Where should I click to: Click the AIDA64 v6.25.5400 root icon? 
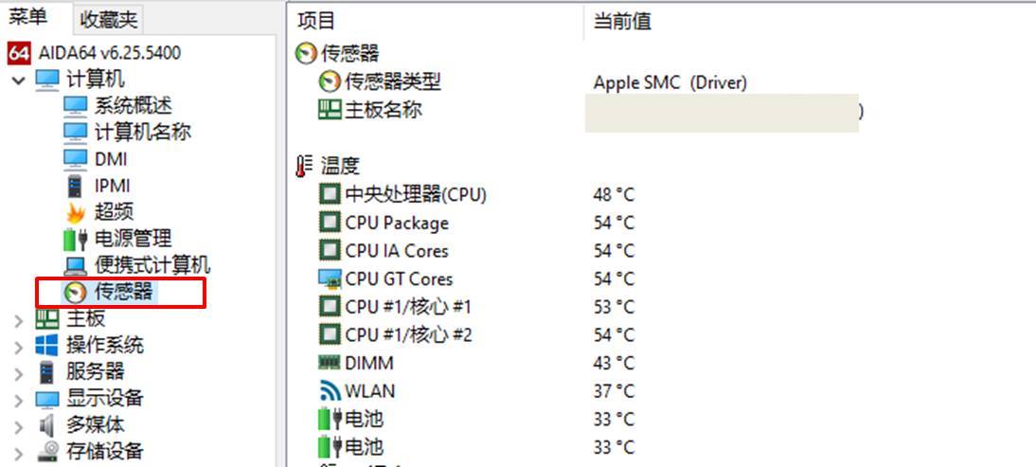19,52
